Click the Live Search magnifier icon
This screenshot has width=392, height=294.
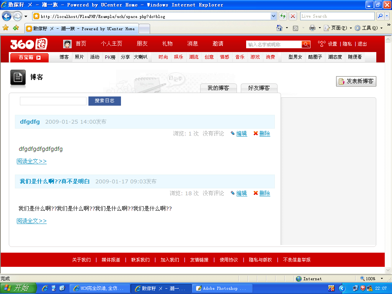pyautogui.click(x=380, y=16)
